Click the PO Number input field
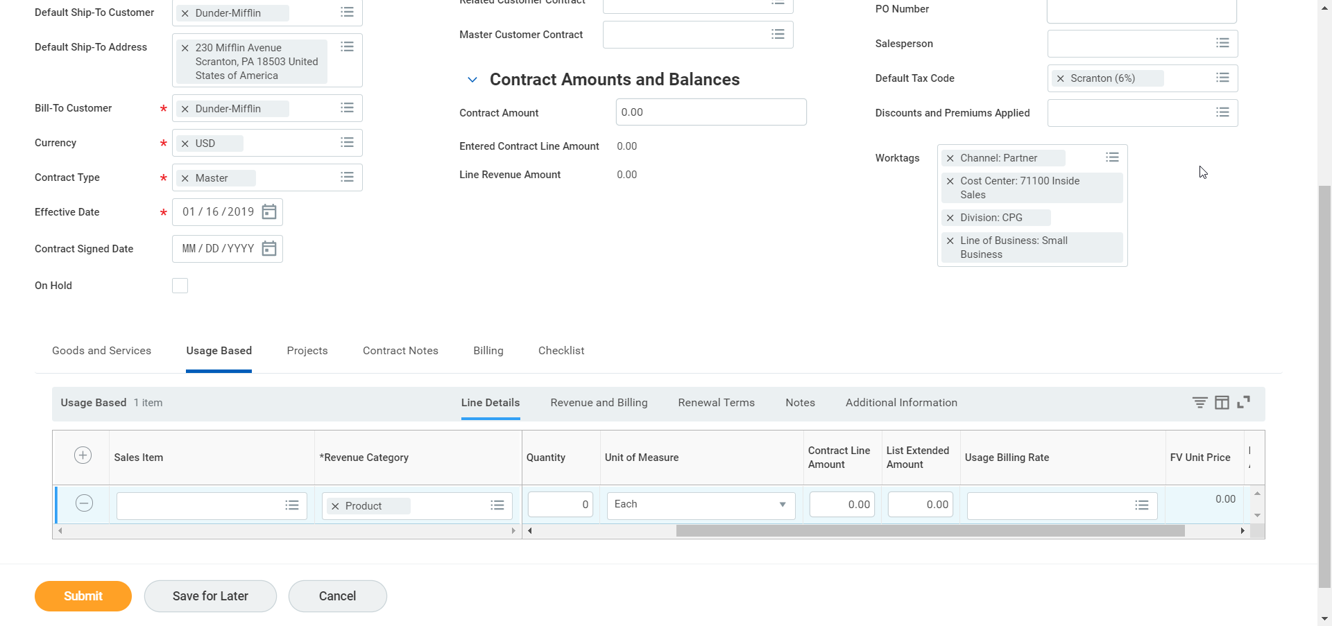The width and height of the screenshot is (1332, 626). 1142,10
